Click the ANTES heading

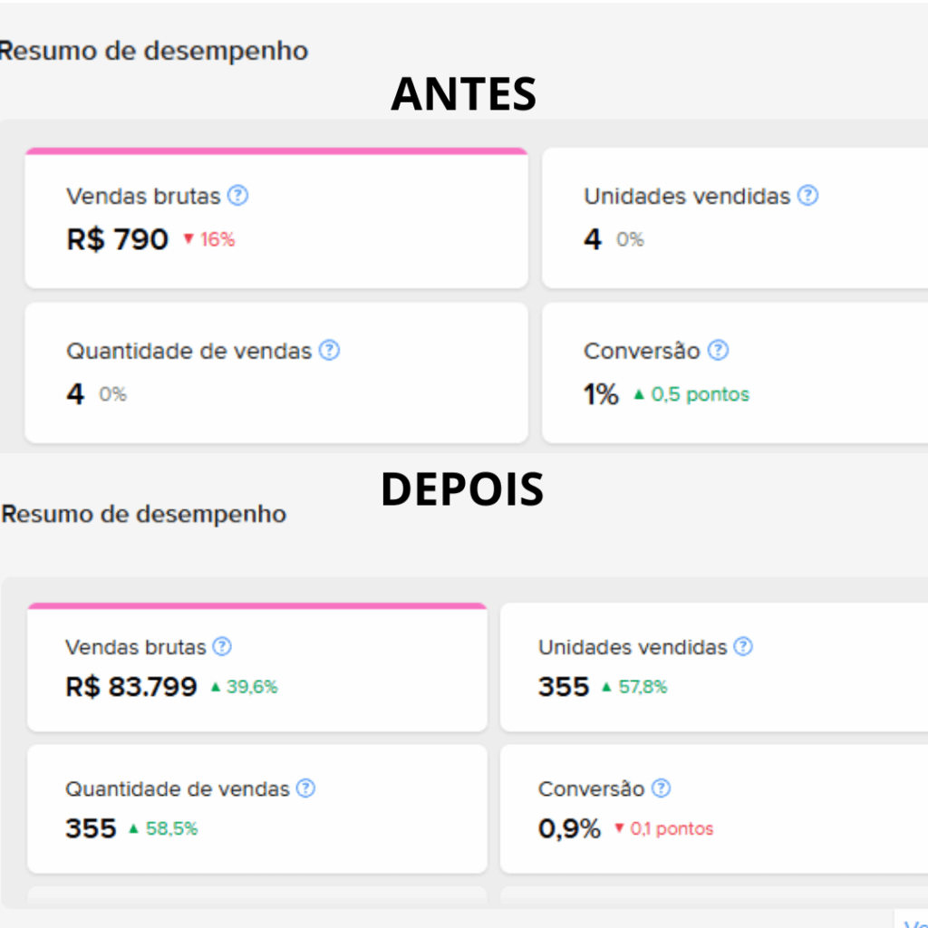pyautogui.click(x=463, y=93)
